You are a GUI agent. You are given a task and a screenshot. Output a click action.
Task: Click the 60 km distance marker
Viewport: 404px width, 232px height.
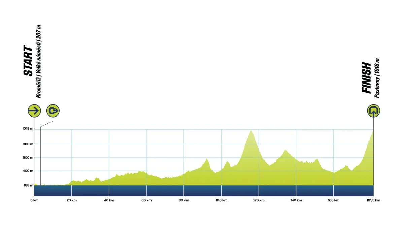coord(146,200)
